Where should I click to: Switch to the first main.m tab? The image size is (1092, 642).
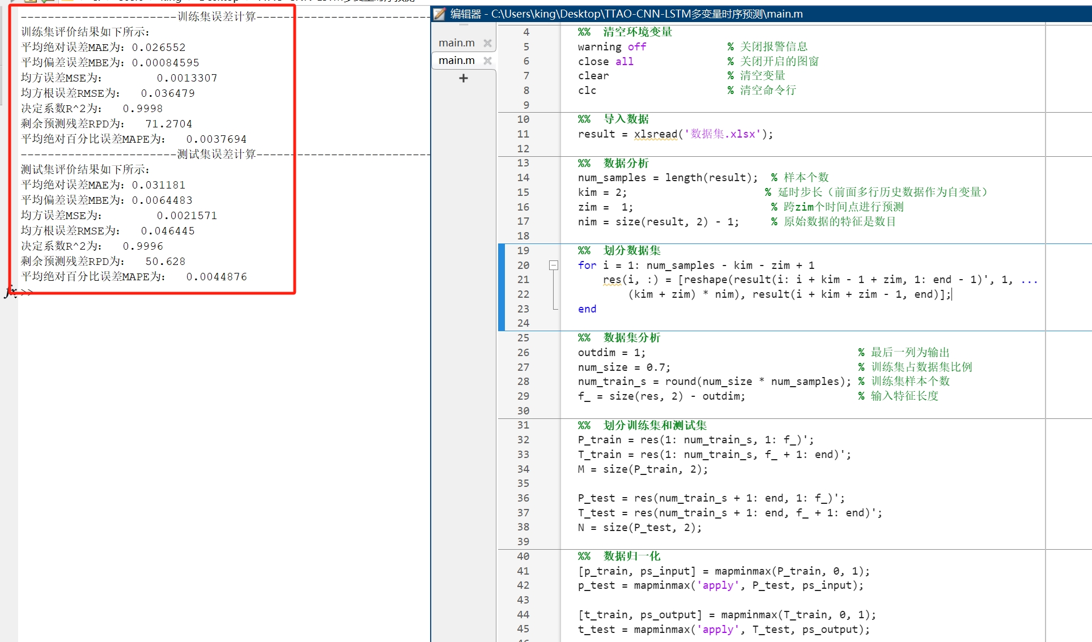[x=456, y=43]
